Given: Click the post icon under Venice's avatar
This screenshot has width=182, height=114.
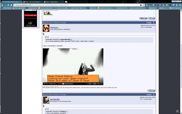Looking at the screenshot, I should 43,34.
